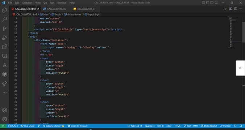The height and width of the screenshot is (130, 245).
Task: Open the Manage gear icon
Action: [5, 119]
